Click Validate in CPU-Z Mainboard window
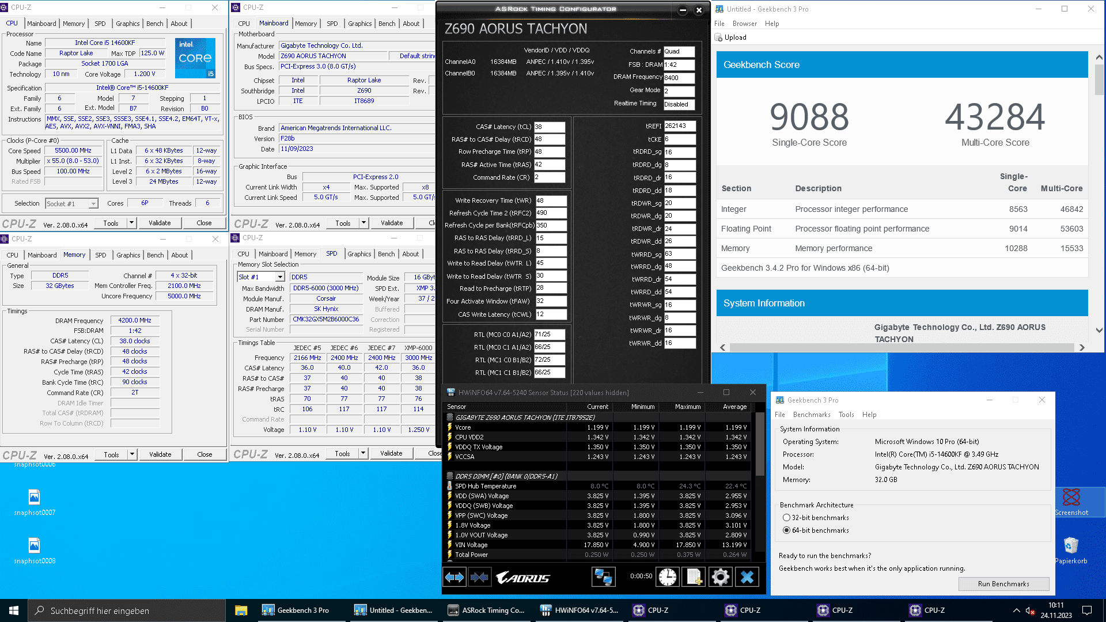Screen dimensions: 1106x622 392,223
